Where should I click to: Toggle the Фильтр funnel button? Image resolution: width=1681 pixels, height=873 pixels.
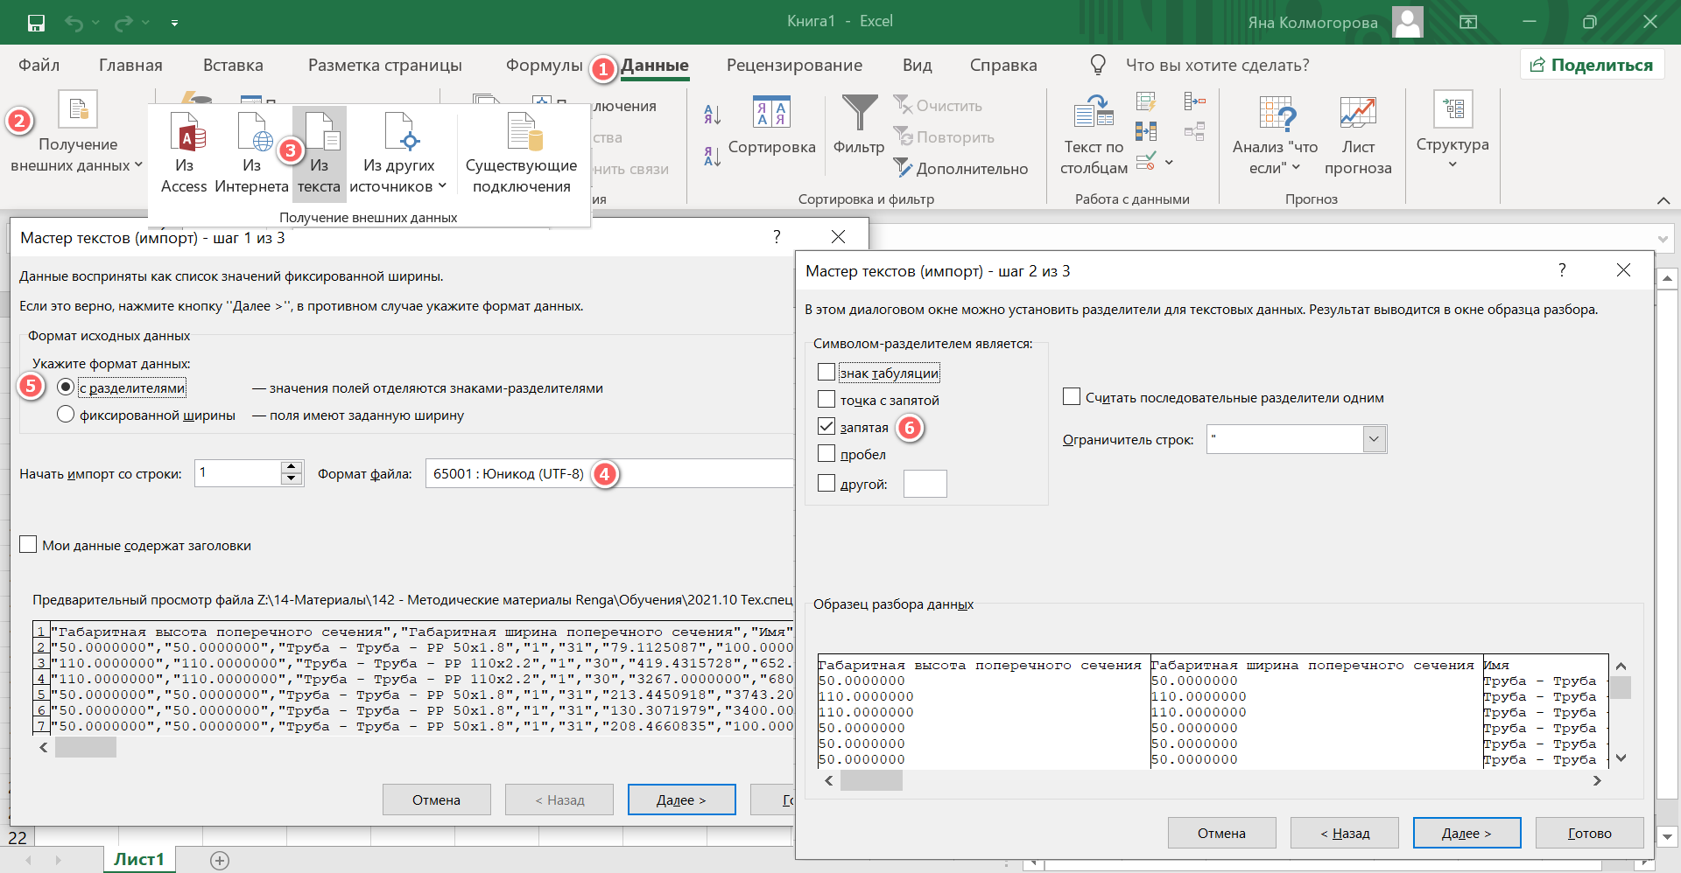pos(859,125)
